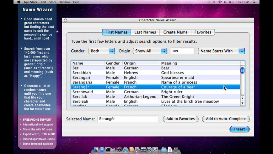Open Time Machine in the dock
This screenshot has width=273, height=154.
[149, 150]
